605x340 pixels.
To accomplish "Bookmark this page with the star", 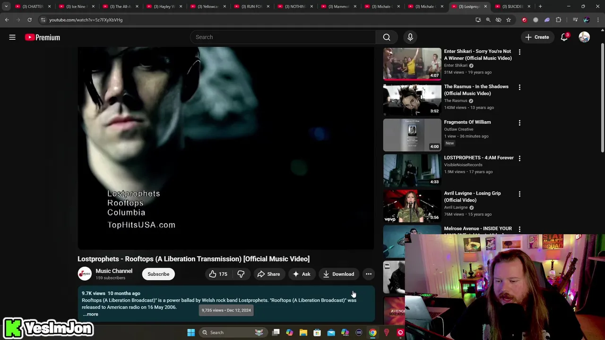I will tap(509, 20).
